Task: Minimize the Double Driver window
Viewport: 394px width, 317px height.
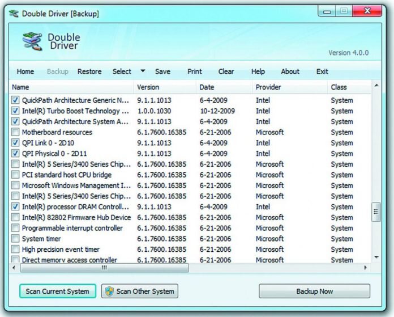Action: click(x=327, y=11)
